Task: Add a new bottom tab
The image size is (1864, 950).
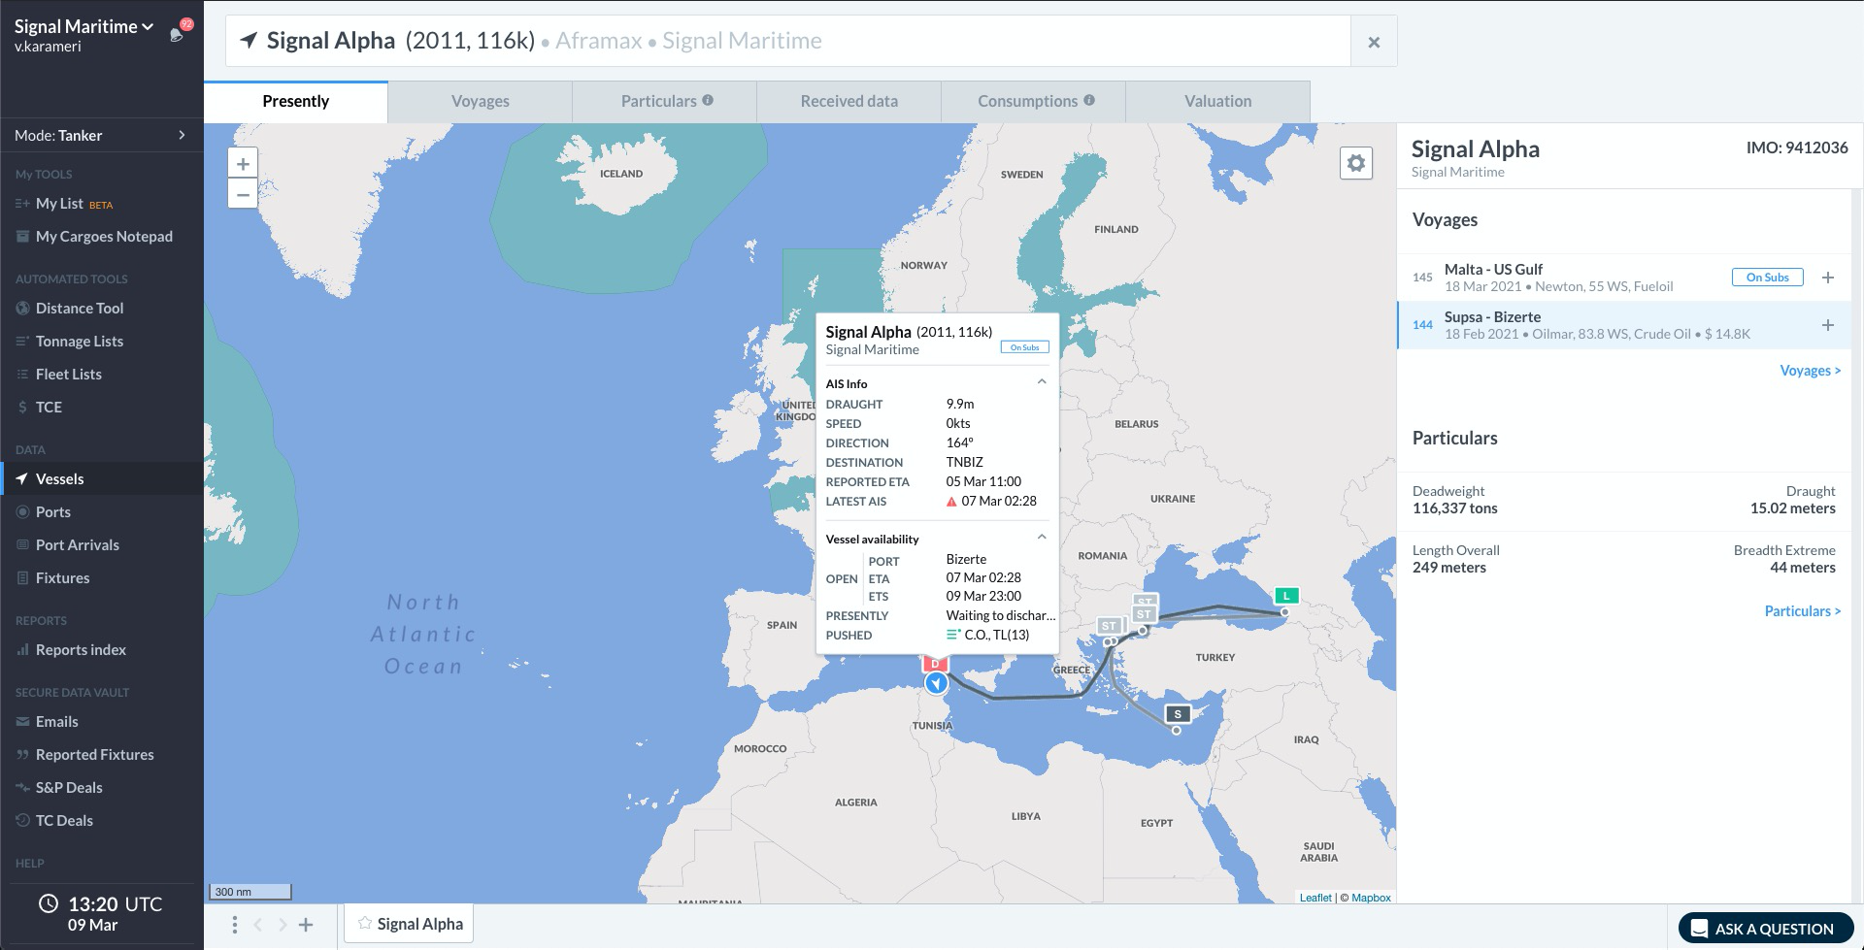Action: [x=306, y=925]
